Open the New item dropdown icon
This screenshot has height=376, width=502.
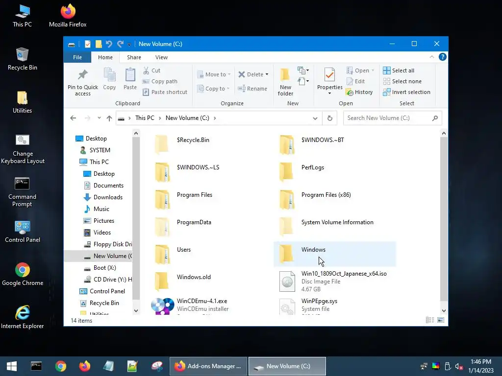click(x=303, y=70)
